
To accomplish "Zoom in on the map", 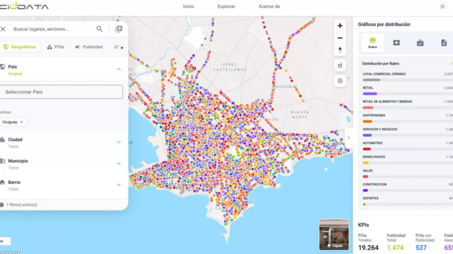I will (x=340, y=26).
